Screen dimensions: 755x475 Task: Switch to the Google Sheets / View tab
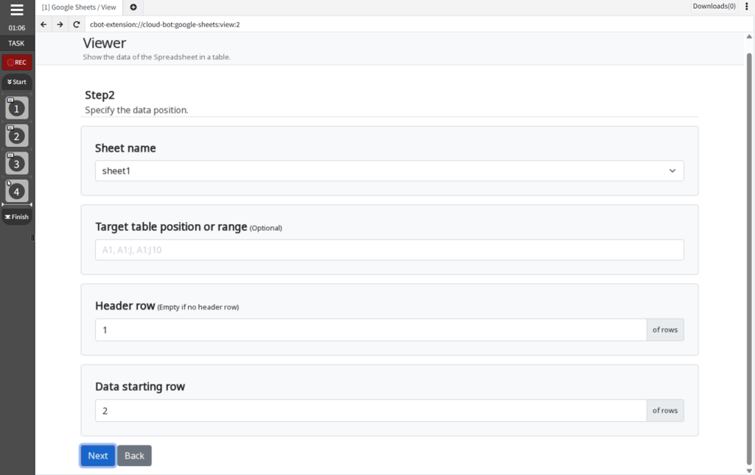[79, 7]
